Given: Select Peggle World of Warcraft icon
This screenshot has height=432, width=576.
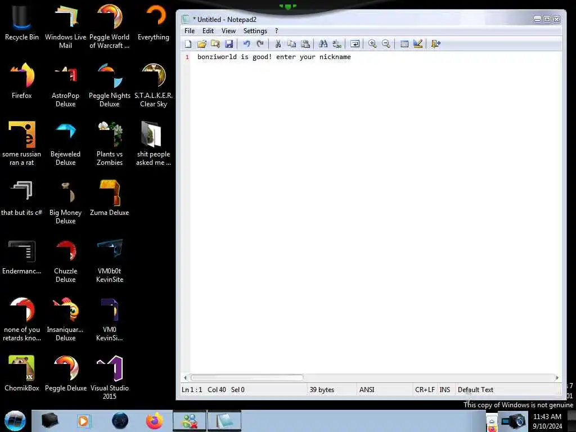Looking at the screenshot, I should click(110, 27).
